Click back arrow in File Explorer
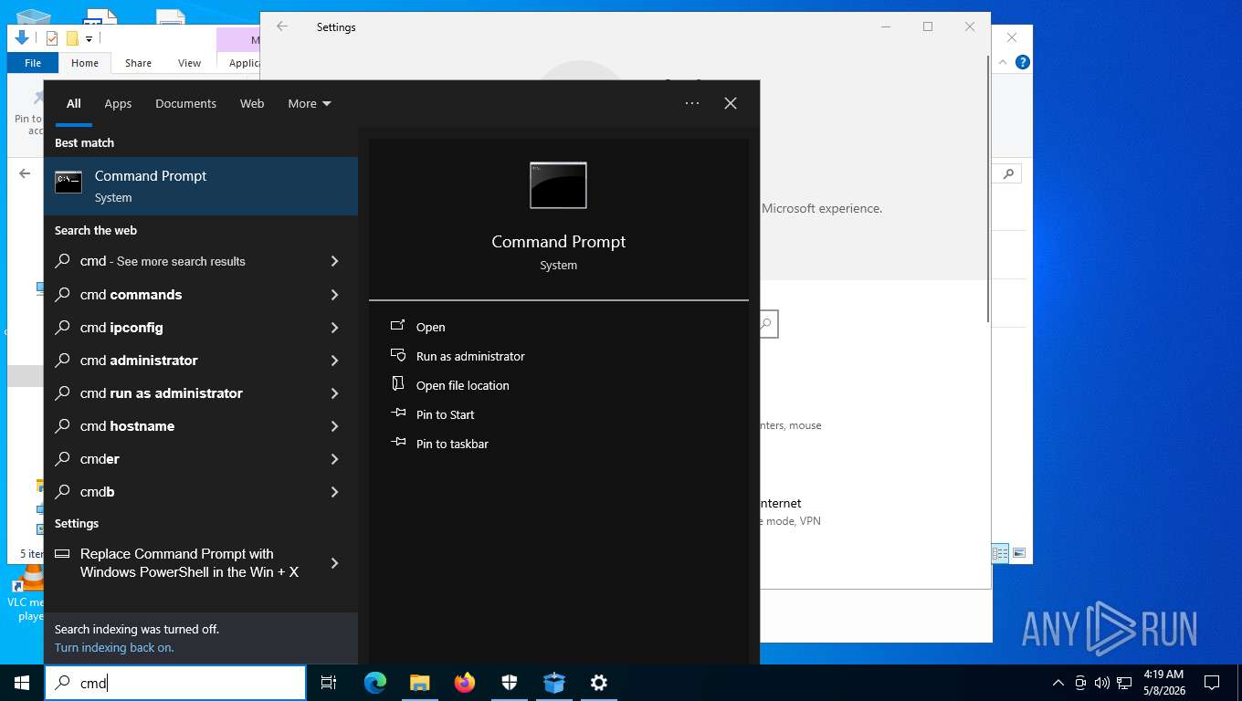The image size is (1242, 701). (25, 173)
